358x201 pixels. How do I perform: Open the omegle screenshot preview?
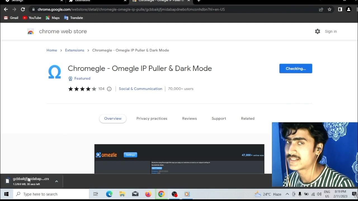(x=179, y=159)
